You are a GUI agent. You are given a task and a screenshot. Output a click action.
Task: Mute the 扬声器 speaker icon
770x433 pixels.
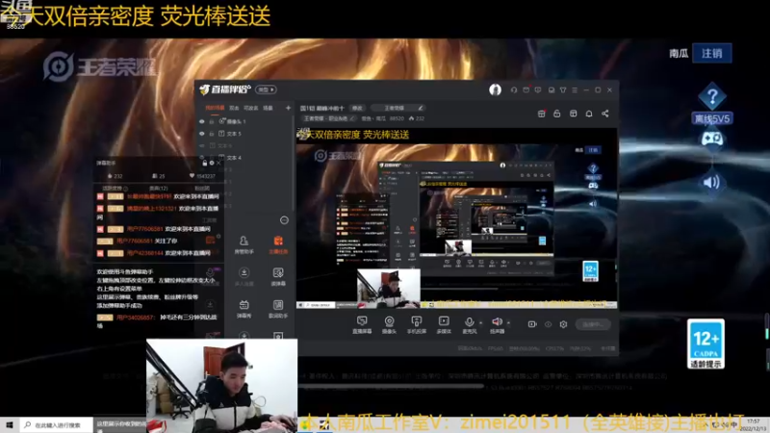(497, 321)
